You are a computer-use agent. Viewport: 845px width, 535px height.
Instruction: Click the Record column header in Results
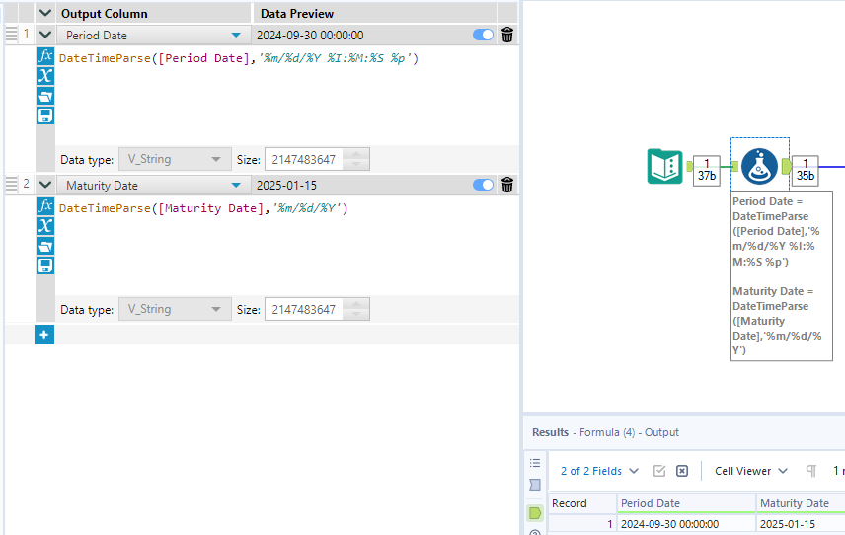click(x=582, y=503)
